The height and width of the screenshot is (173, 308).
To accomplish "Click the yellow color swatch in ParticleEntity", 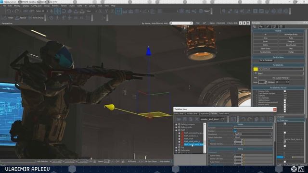I will (256, 69).
